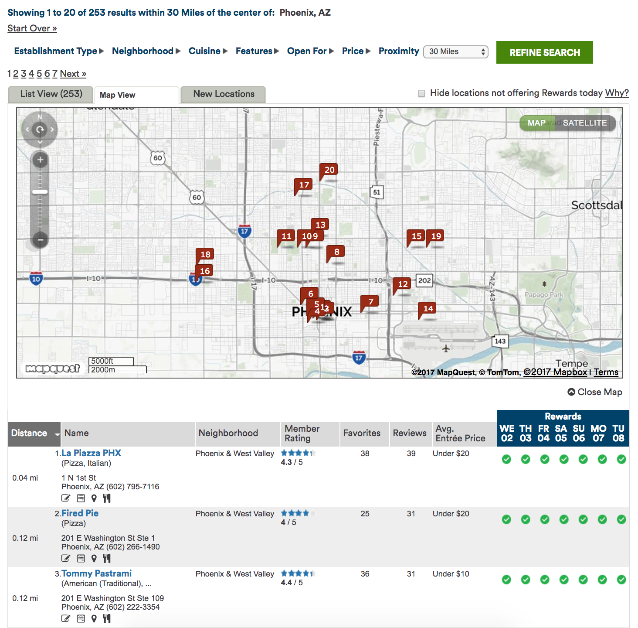This screenshot has height=628, width=638.
Task: Select map marker 14
Action: pos(428,308)
